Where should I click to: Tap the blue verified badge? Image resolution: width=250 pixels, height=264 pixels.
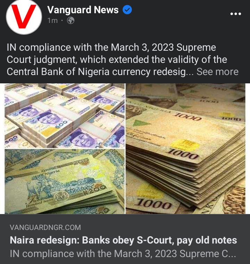(x=127, y=10)
